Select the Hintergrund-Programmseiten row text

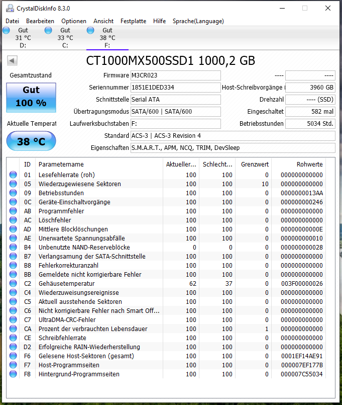tap(79, 374)
